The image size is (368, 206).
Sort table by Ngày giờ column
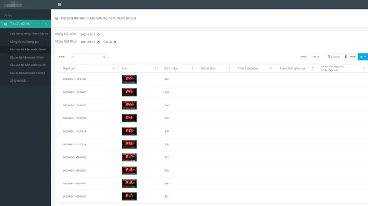pos(88,68)
